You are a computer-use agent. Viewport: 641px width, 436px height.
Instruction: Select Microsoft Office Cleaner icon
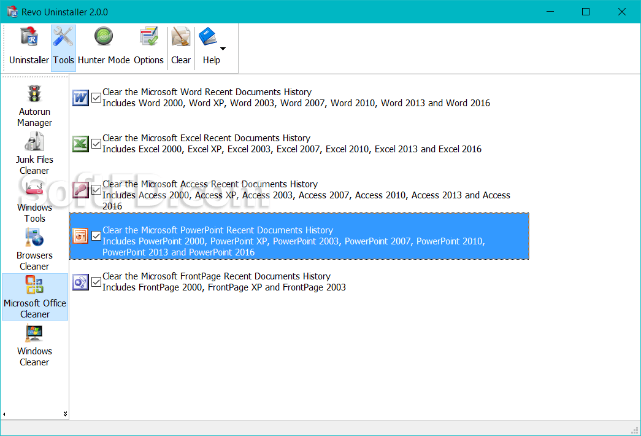pyautogui.click(x=34, y=285)
